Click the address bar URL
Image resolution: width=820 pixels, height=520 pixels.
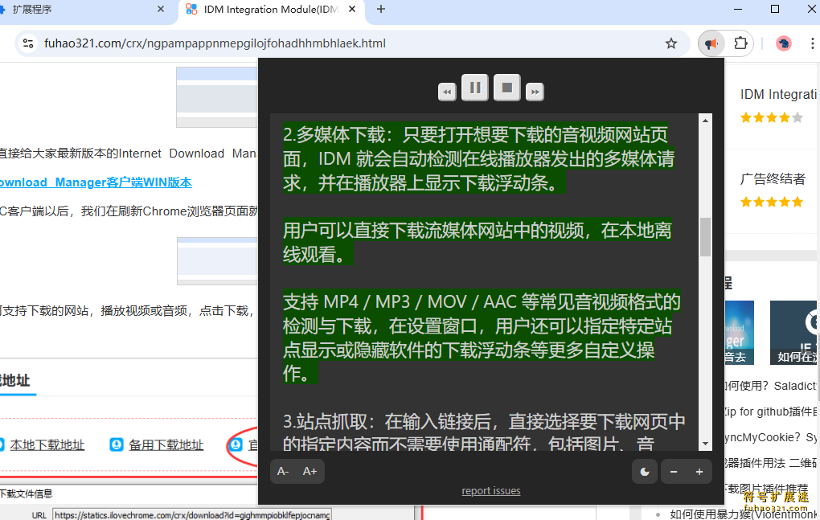click(215, 43)
